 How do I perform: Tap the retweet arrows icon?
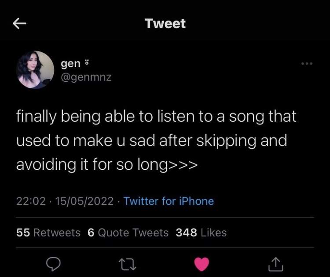(128, 264)
